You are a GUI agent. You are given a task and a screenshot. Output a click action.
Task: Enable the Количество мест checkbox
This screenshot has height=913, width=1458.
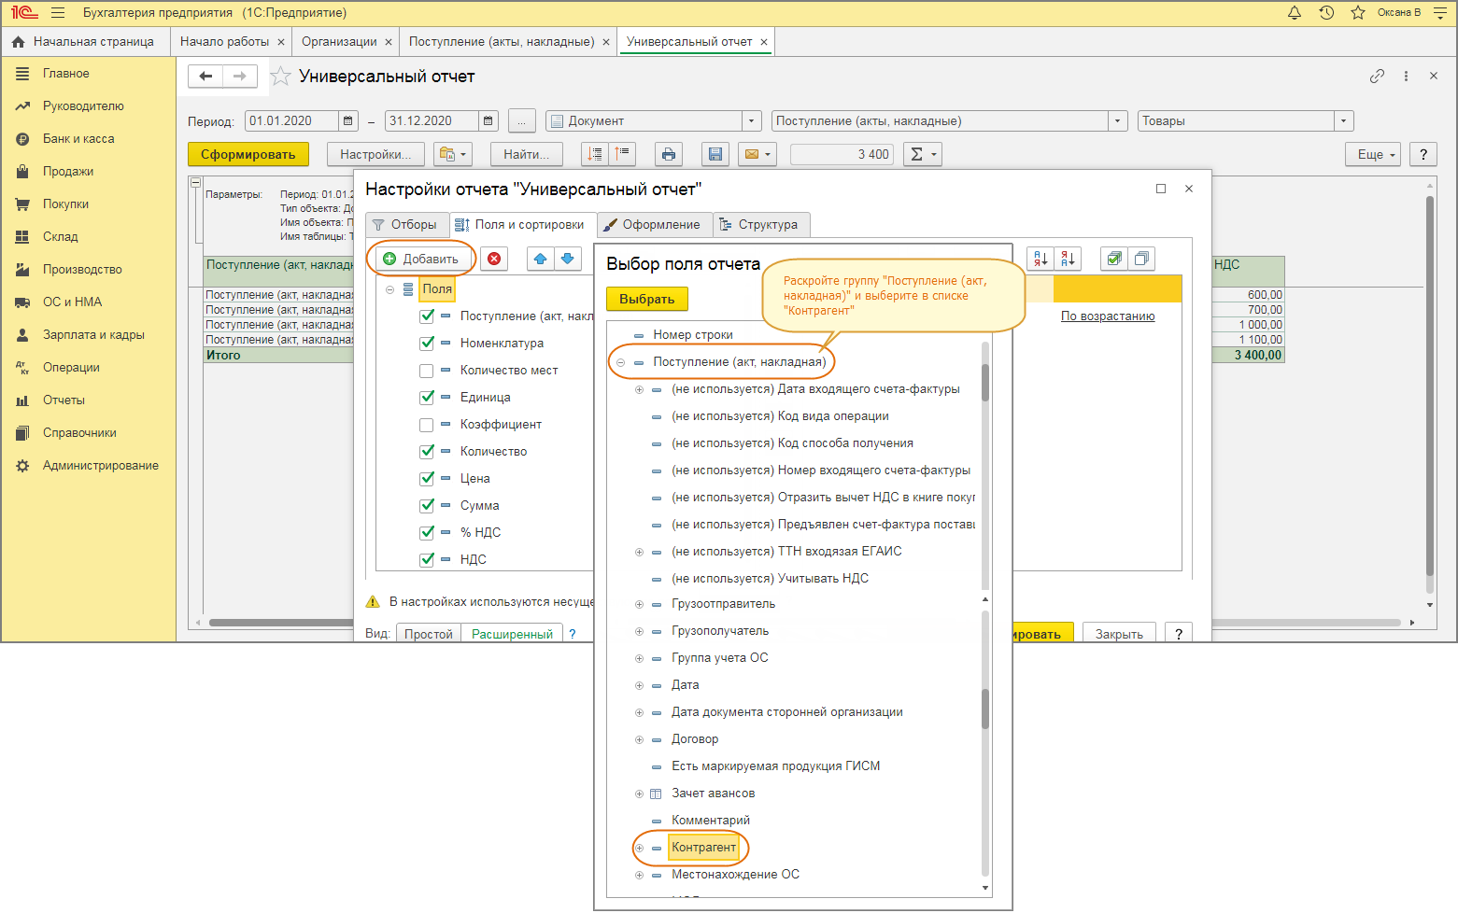[427, 371]
